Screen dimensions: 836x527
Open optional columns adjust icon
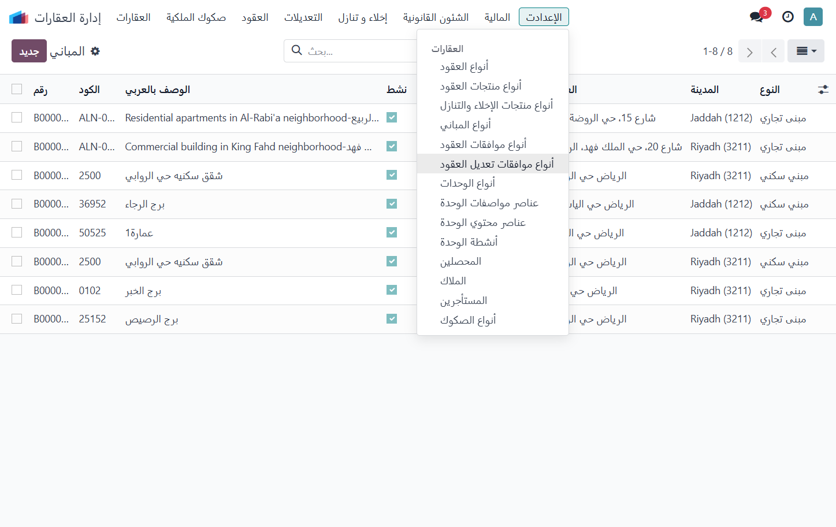(823, 90)
